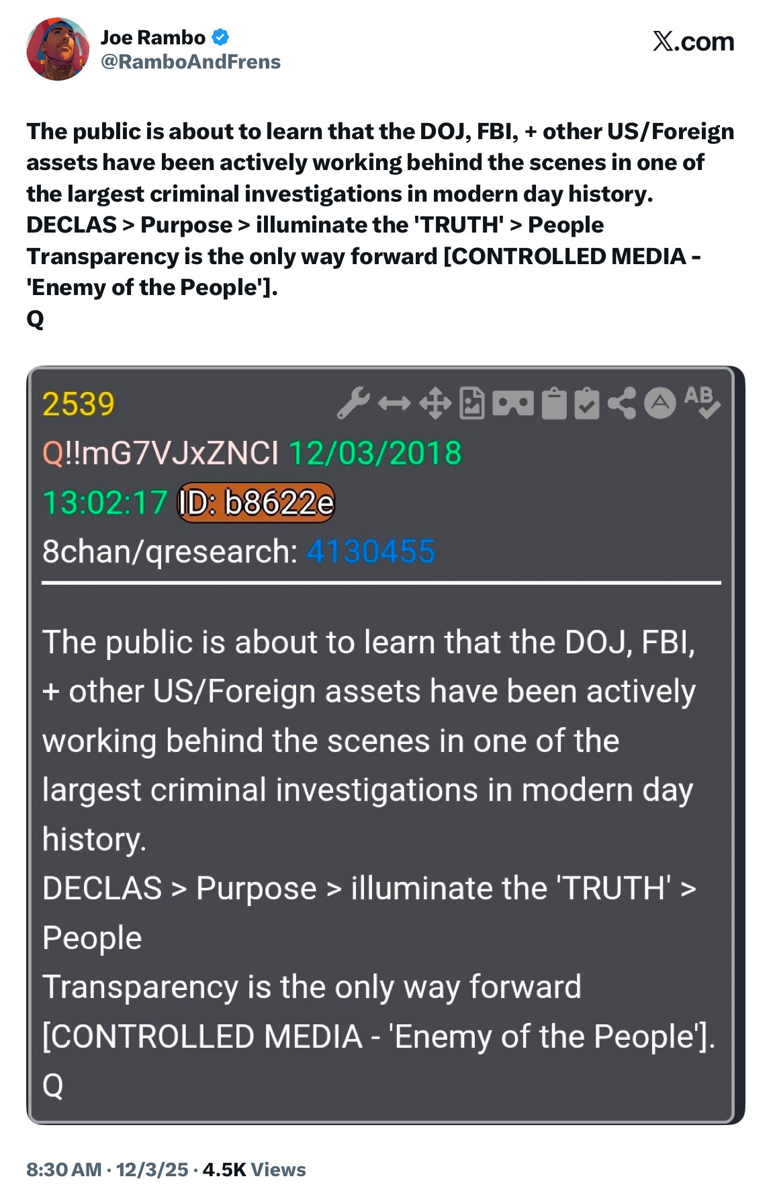
Task: Click the clipboard with checkmark icon
Action: coord(586,403)
